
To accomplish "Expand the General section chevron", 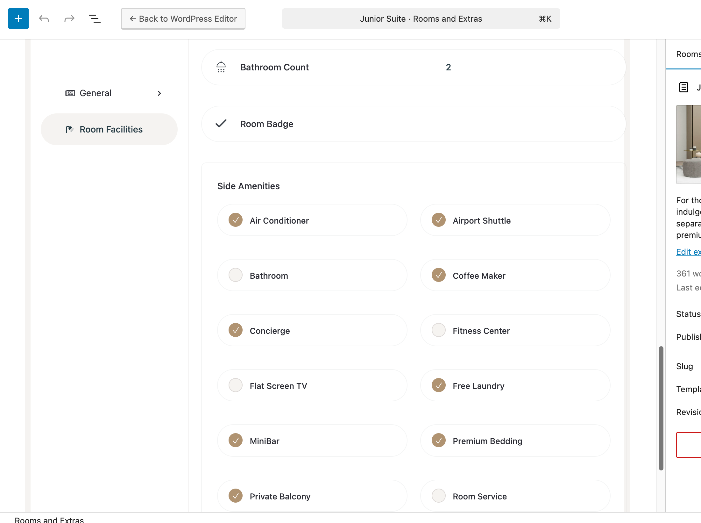I will (159, 93).
